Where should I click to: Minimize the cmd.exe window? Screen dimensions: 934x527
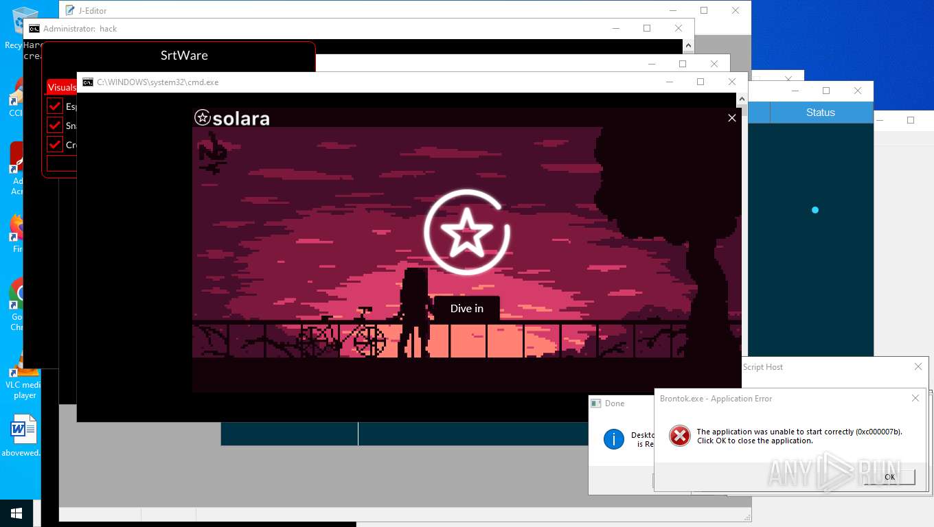pos(669,82)
